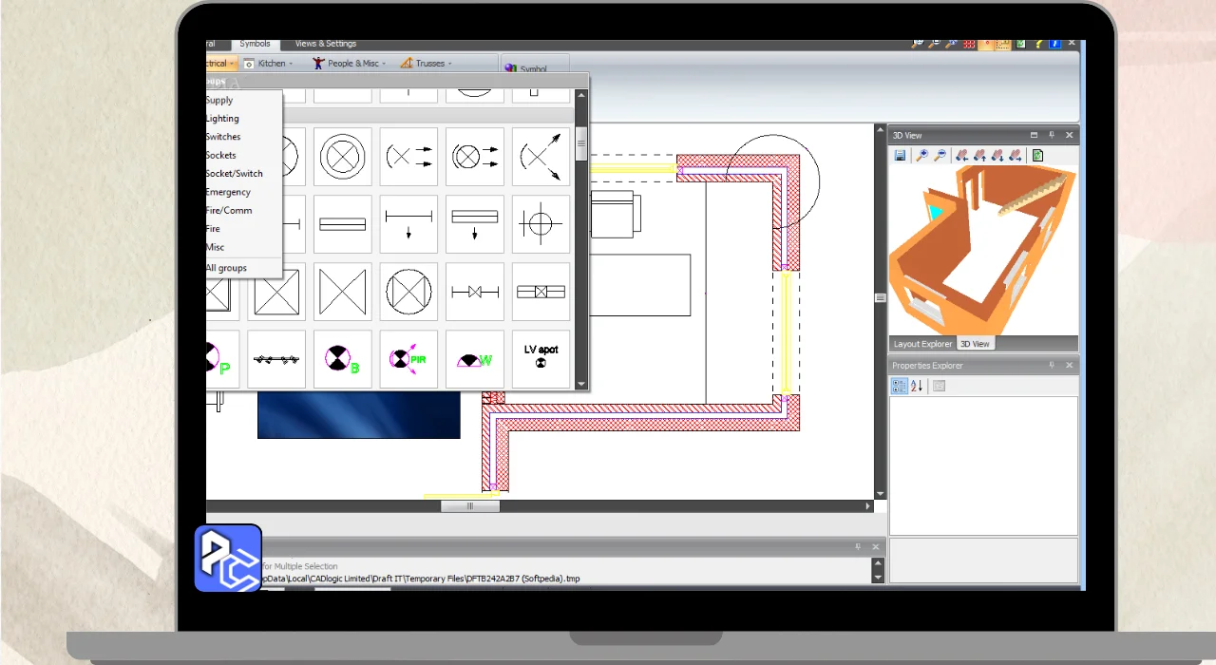Save the 3D view image
Image resolution: width=1216 pixels, height=665 pixels.
click(x=900, y=156)
